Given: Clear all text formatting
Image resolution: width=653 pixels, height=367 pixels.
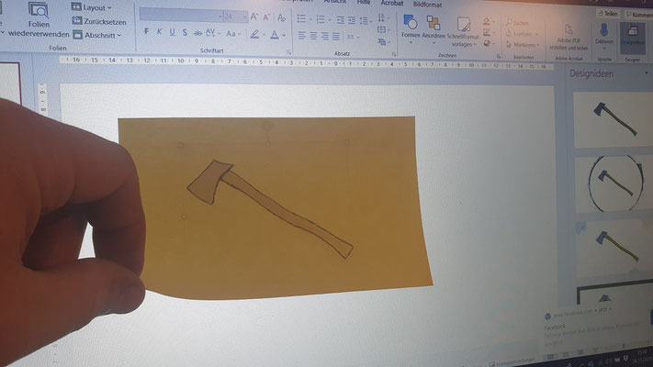Looking at the screenshot, I should 282,17.
